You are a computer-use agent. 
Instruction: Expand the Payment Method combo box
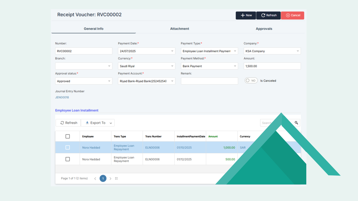coord(235,66)
